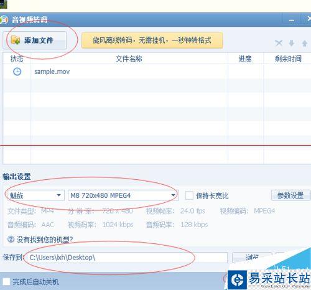Click the question mark help icon
This screenshot has width=311, height=290.
[x=11, y=239]
